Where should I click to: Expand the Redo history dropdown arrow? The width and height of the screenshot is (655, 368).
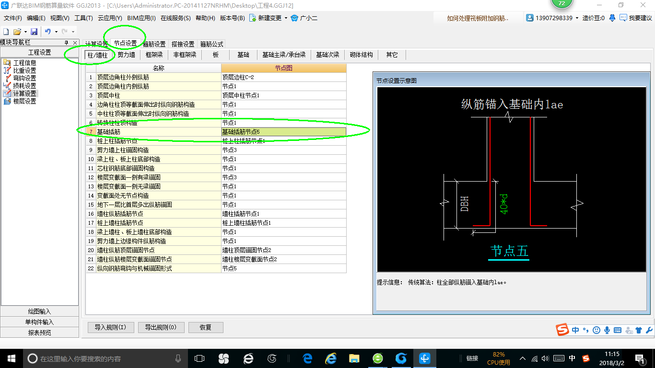click(72, 32)
